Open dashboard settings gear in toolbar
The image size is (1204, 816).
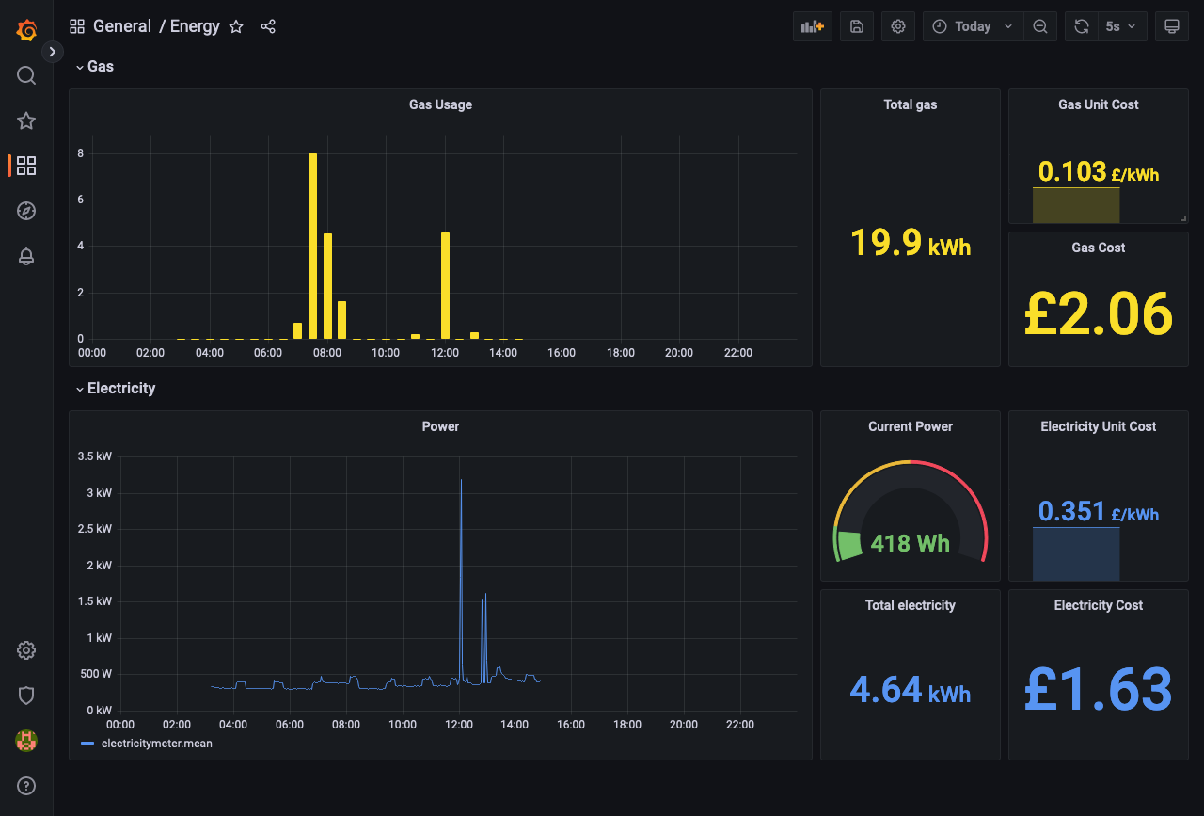click(898, 26)
